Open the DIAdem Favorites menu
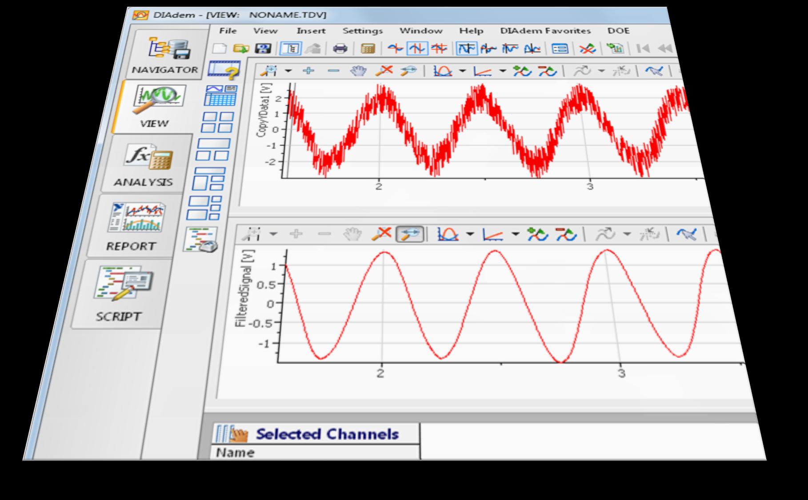Image resolution: width=808 pixels, height=500 pixels. [x=545, y=31]
